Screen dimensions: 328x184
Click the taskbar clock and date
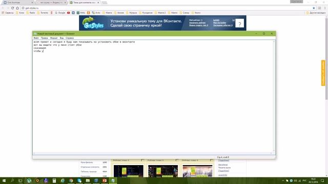(313, 180)
